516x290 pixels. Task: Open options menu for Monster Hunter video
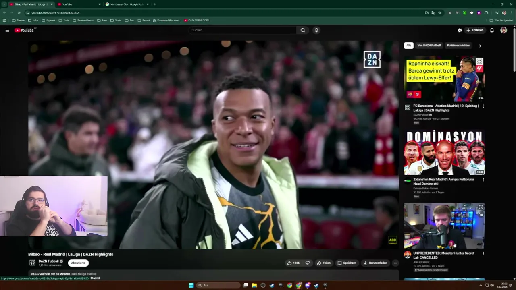(x=483, y=253)
